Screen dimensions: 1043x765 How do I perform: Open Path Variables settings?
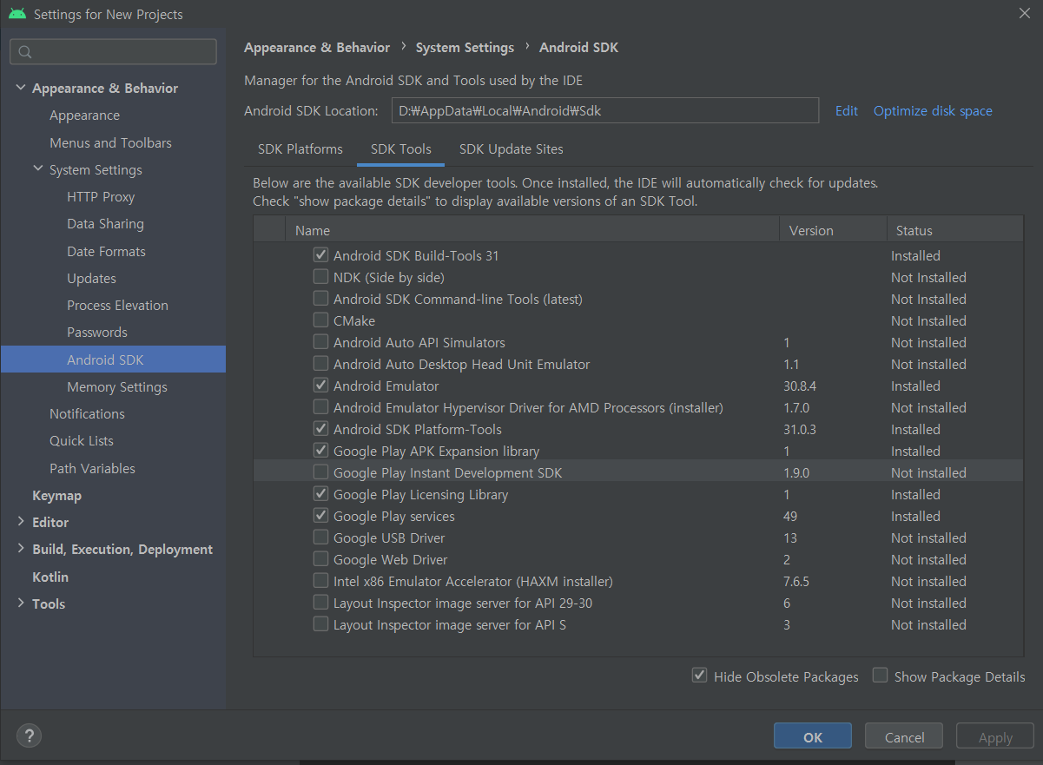point(92,468)
